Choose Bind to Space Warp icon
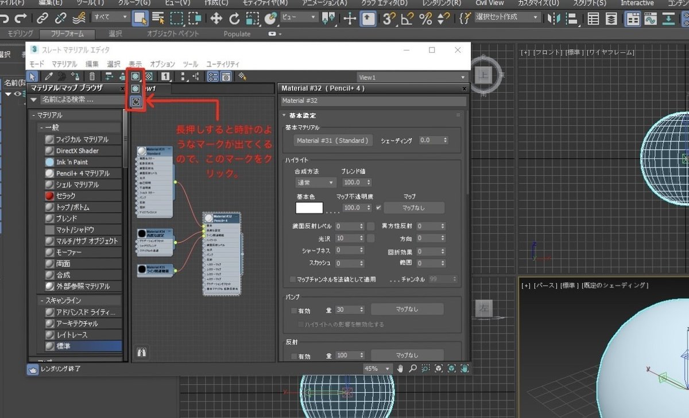The width and height of the screenshot is (689, 418). click(79, 18)
